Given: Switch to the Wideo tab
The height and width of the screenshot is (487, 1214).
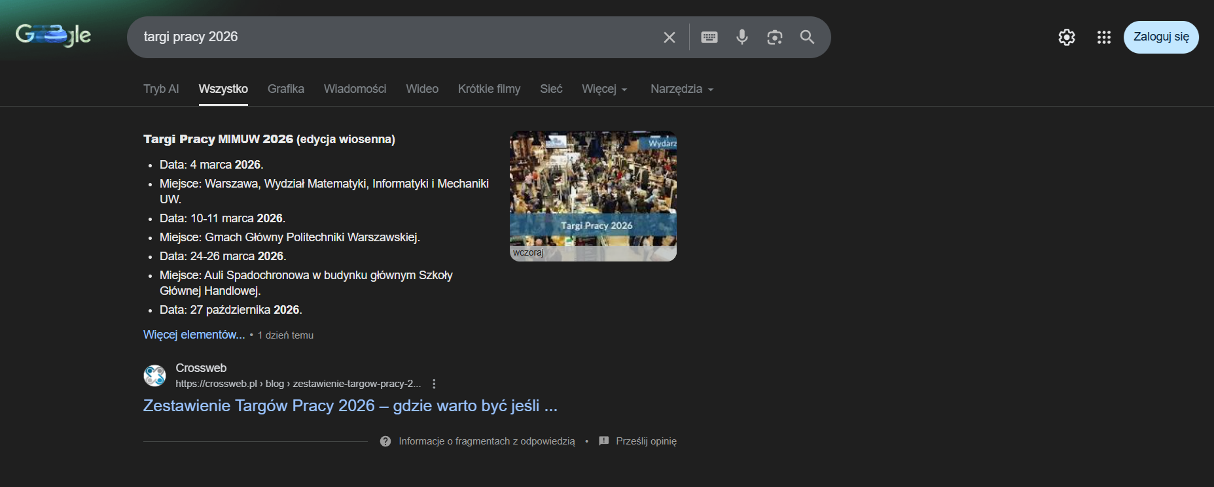Looking at the screenshot, I should pos(422,89).
